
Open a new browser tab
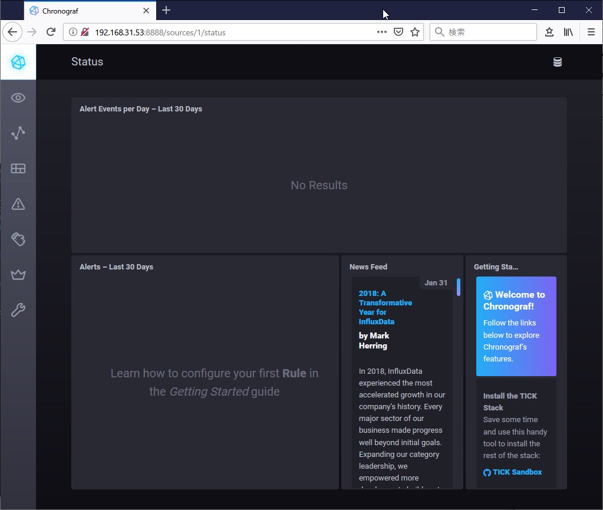pos(166,11)
